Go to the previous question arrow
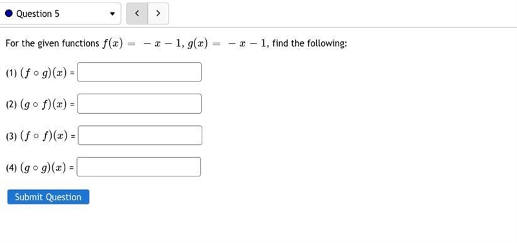The image size is (517, 243). coord(137,14)
